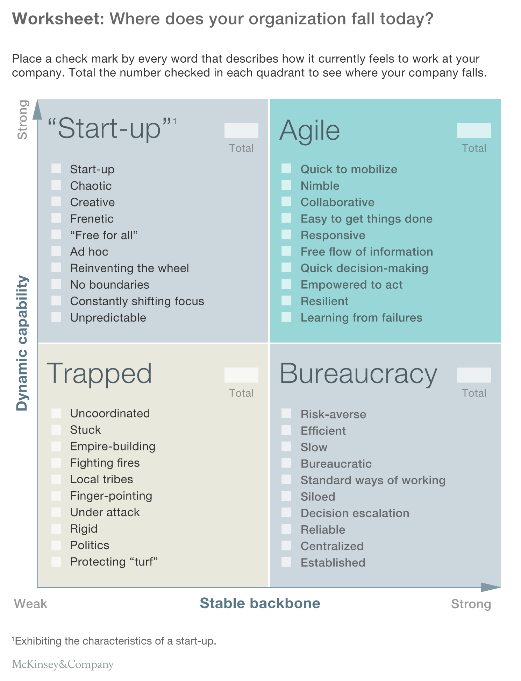Mark the "Siloed" checkbox

(x=286, y=496)
